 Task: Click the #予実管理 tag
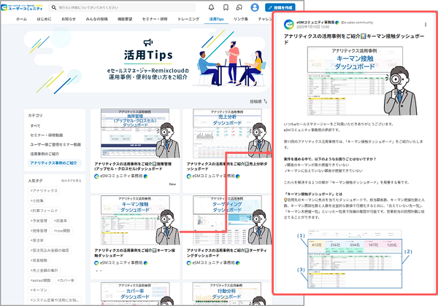[39, 221]
